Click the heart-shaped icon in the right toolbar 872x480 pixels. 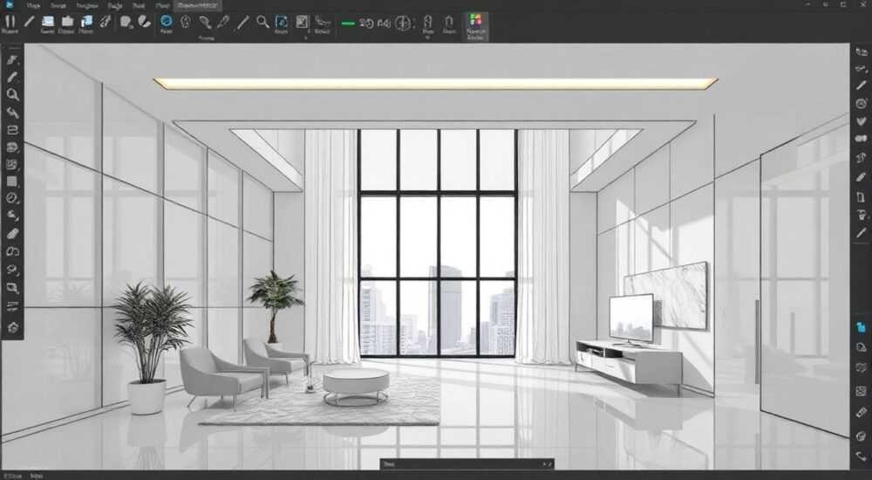(861, 120)
